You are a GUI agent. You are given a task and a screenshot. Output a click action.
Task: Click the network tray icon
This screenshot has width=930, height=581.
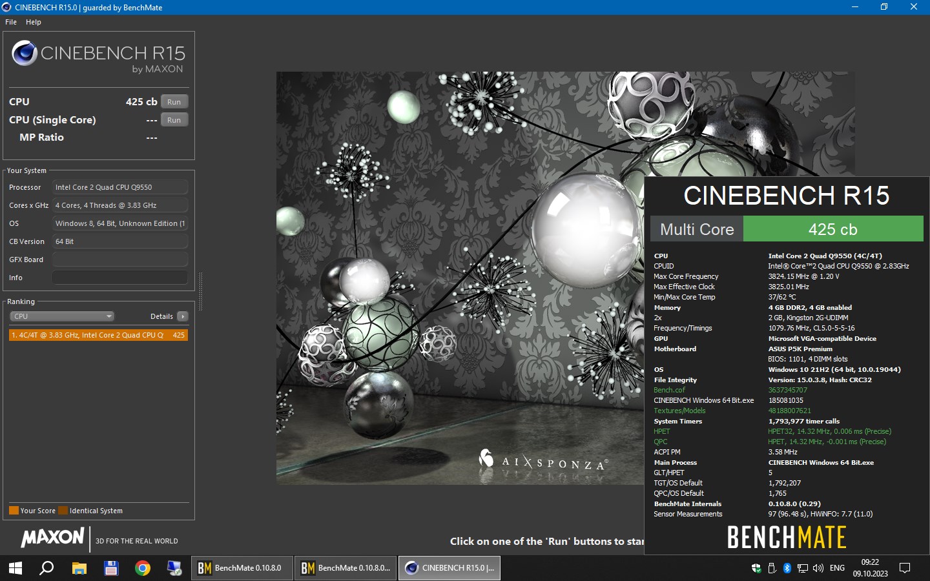coord(803,568)
